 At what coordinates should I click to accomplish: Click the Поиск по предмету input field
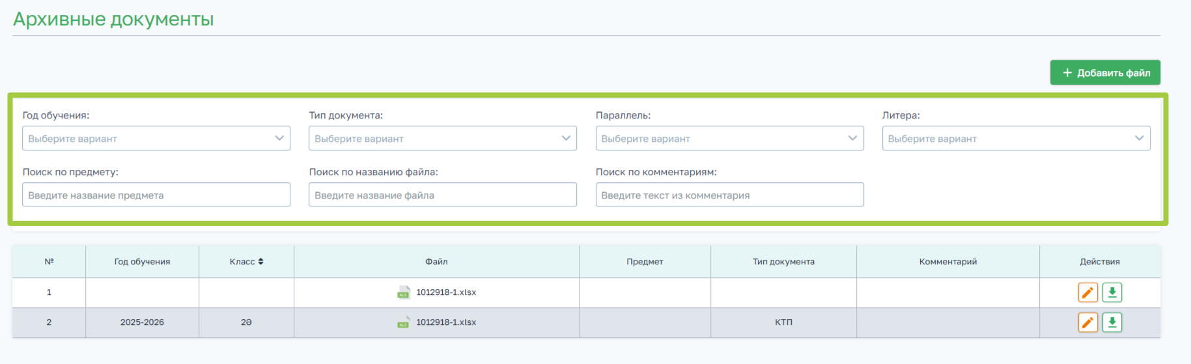point(156,195)
